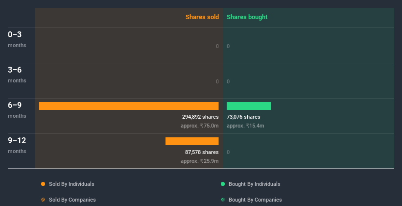Click the 0 sold value in 3–6 months row

(x=217, y=81)
